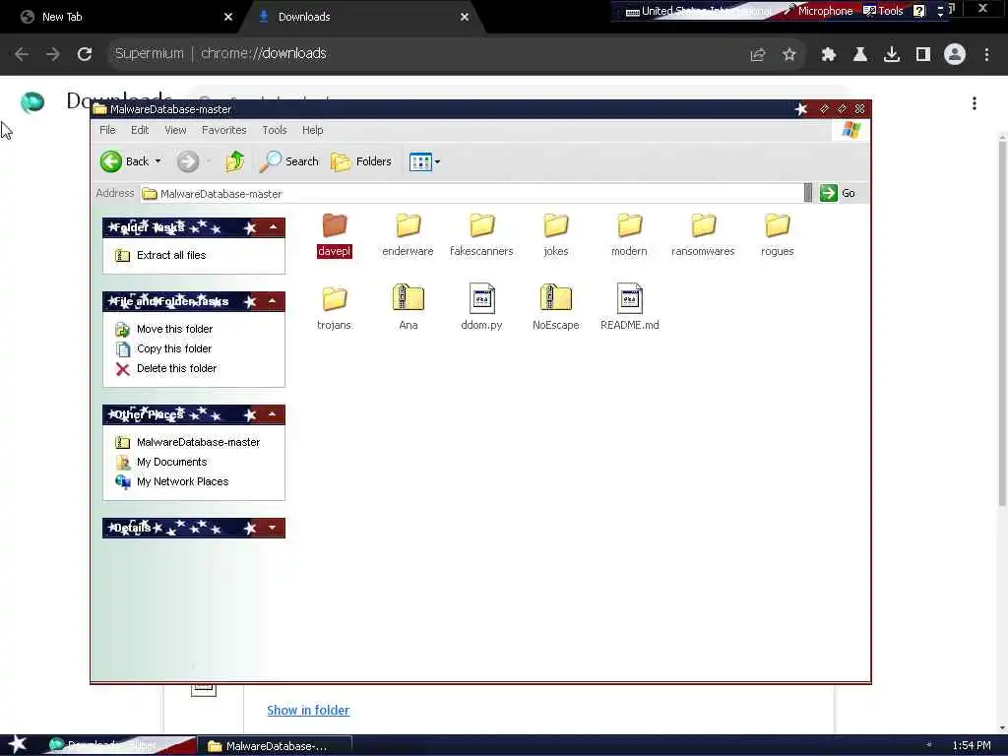
Task: Open the browser downloads tray icon
Action: click(x=892, y=55)
